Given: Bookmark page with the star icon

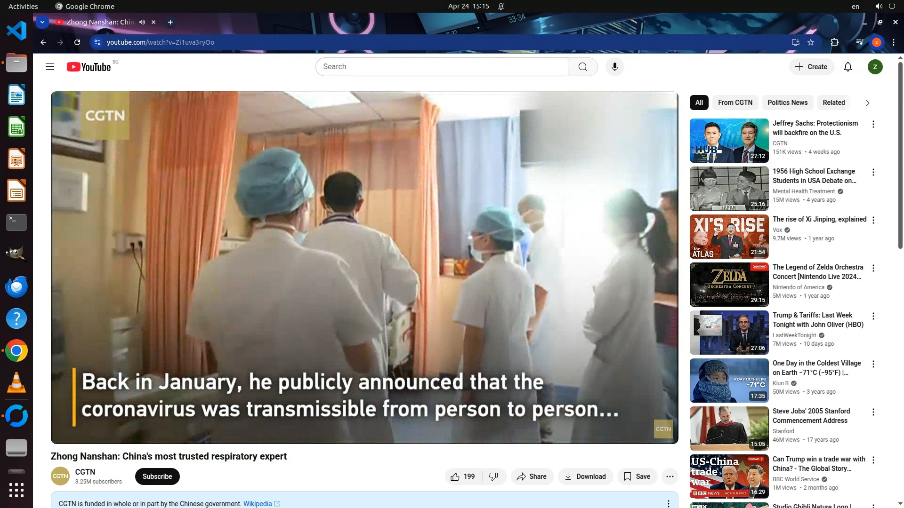Looking at the screenshot, I should click(811, 42).
